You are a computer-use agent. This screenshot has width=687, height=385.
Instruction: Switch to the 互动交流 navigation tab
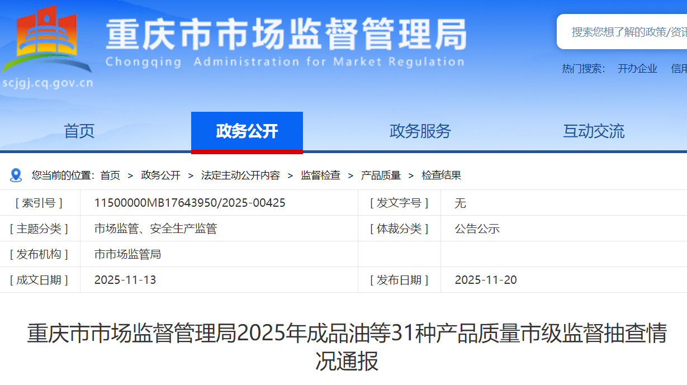tap(593, 131)
